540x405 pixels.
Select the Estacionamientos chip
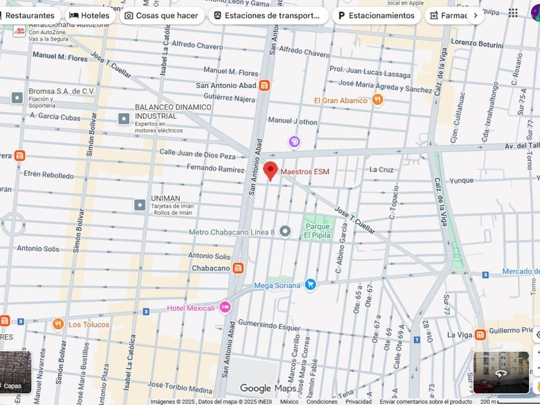377,15
